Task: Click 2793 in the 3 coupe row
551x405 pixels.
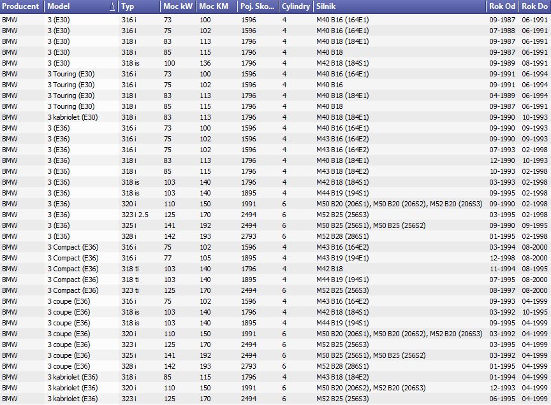Action: coord(249,366)
